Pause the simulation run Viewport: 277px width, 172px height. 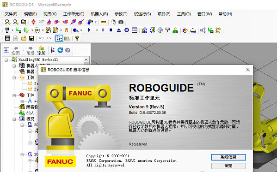click(103, 30)
